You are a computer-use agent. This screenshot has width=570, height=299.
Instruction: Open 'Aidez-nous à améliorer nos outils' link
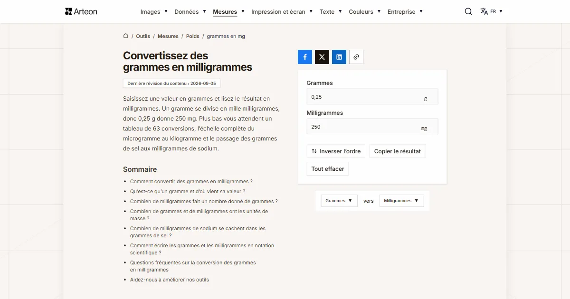pyautogui.click(x=170, y=280)
